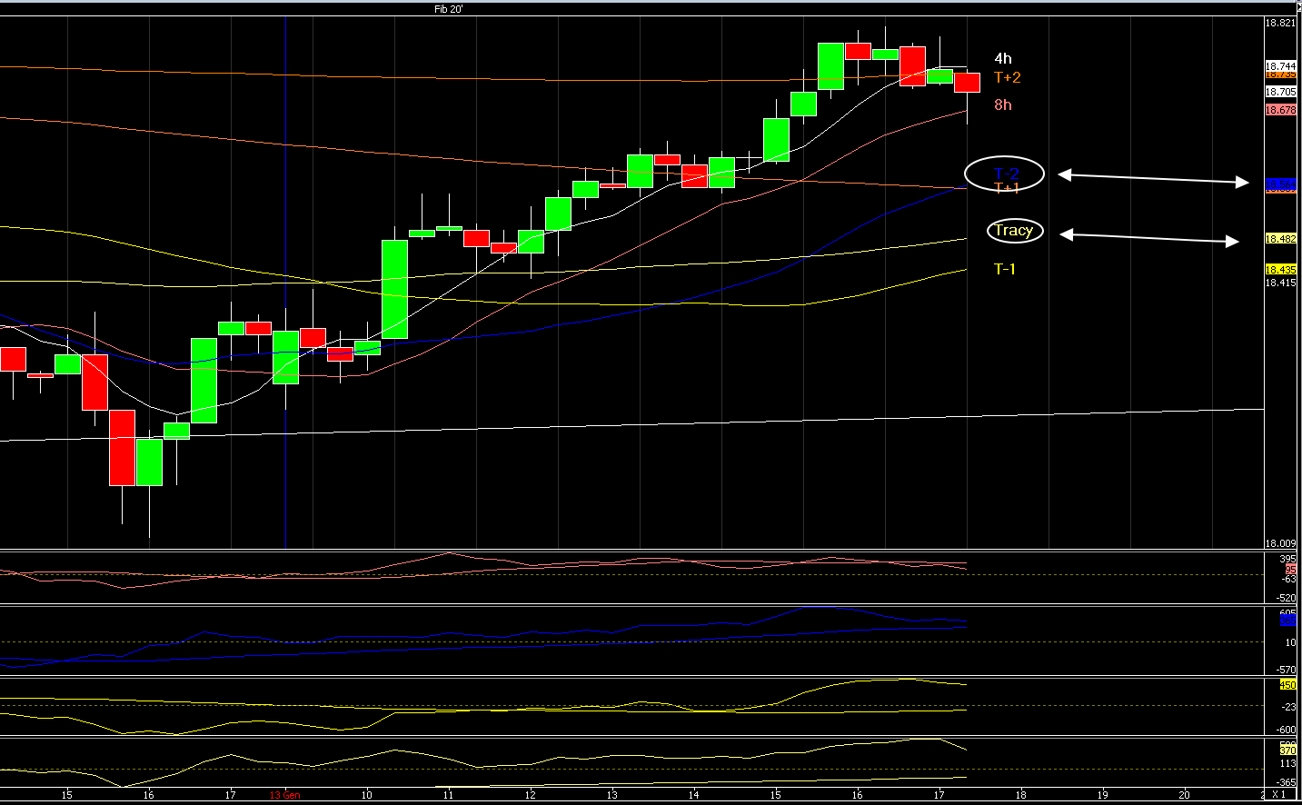Click the yellow "T-1" line label
Image resolution: width=1302 pixels, height=805 pixels.
[1005, 269]
